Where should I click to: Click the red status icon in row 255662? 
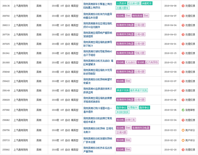[183, 150]
